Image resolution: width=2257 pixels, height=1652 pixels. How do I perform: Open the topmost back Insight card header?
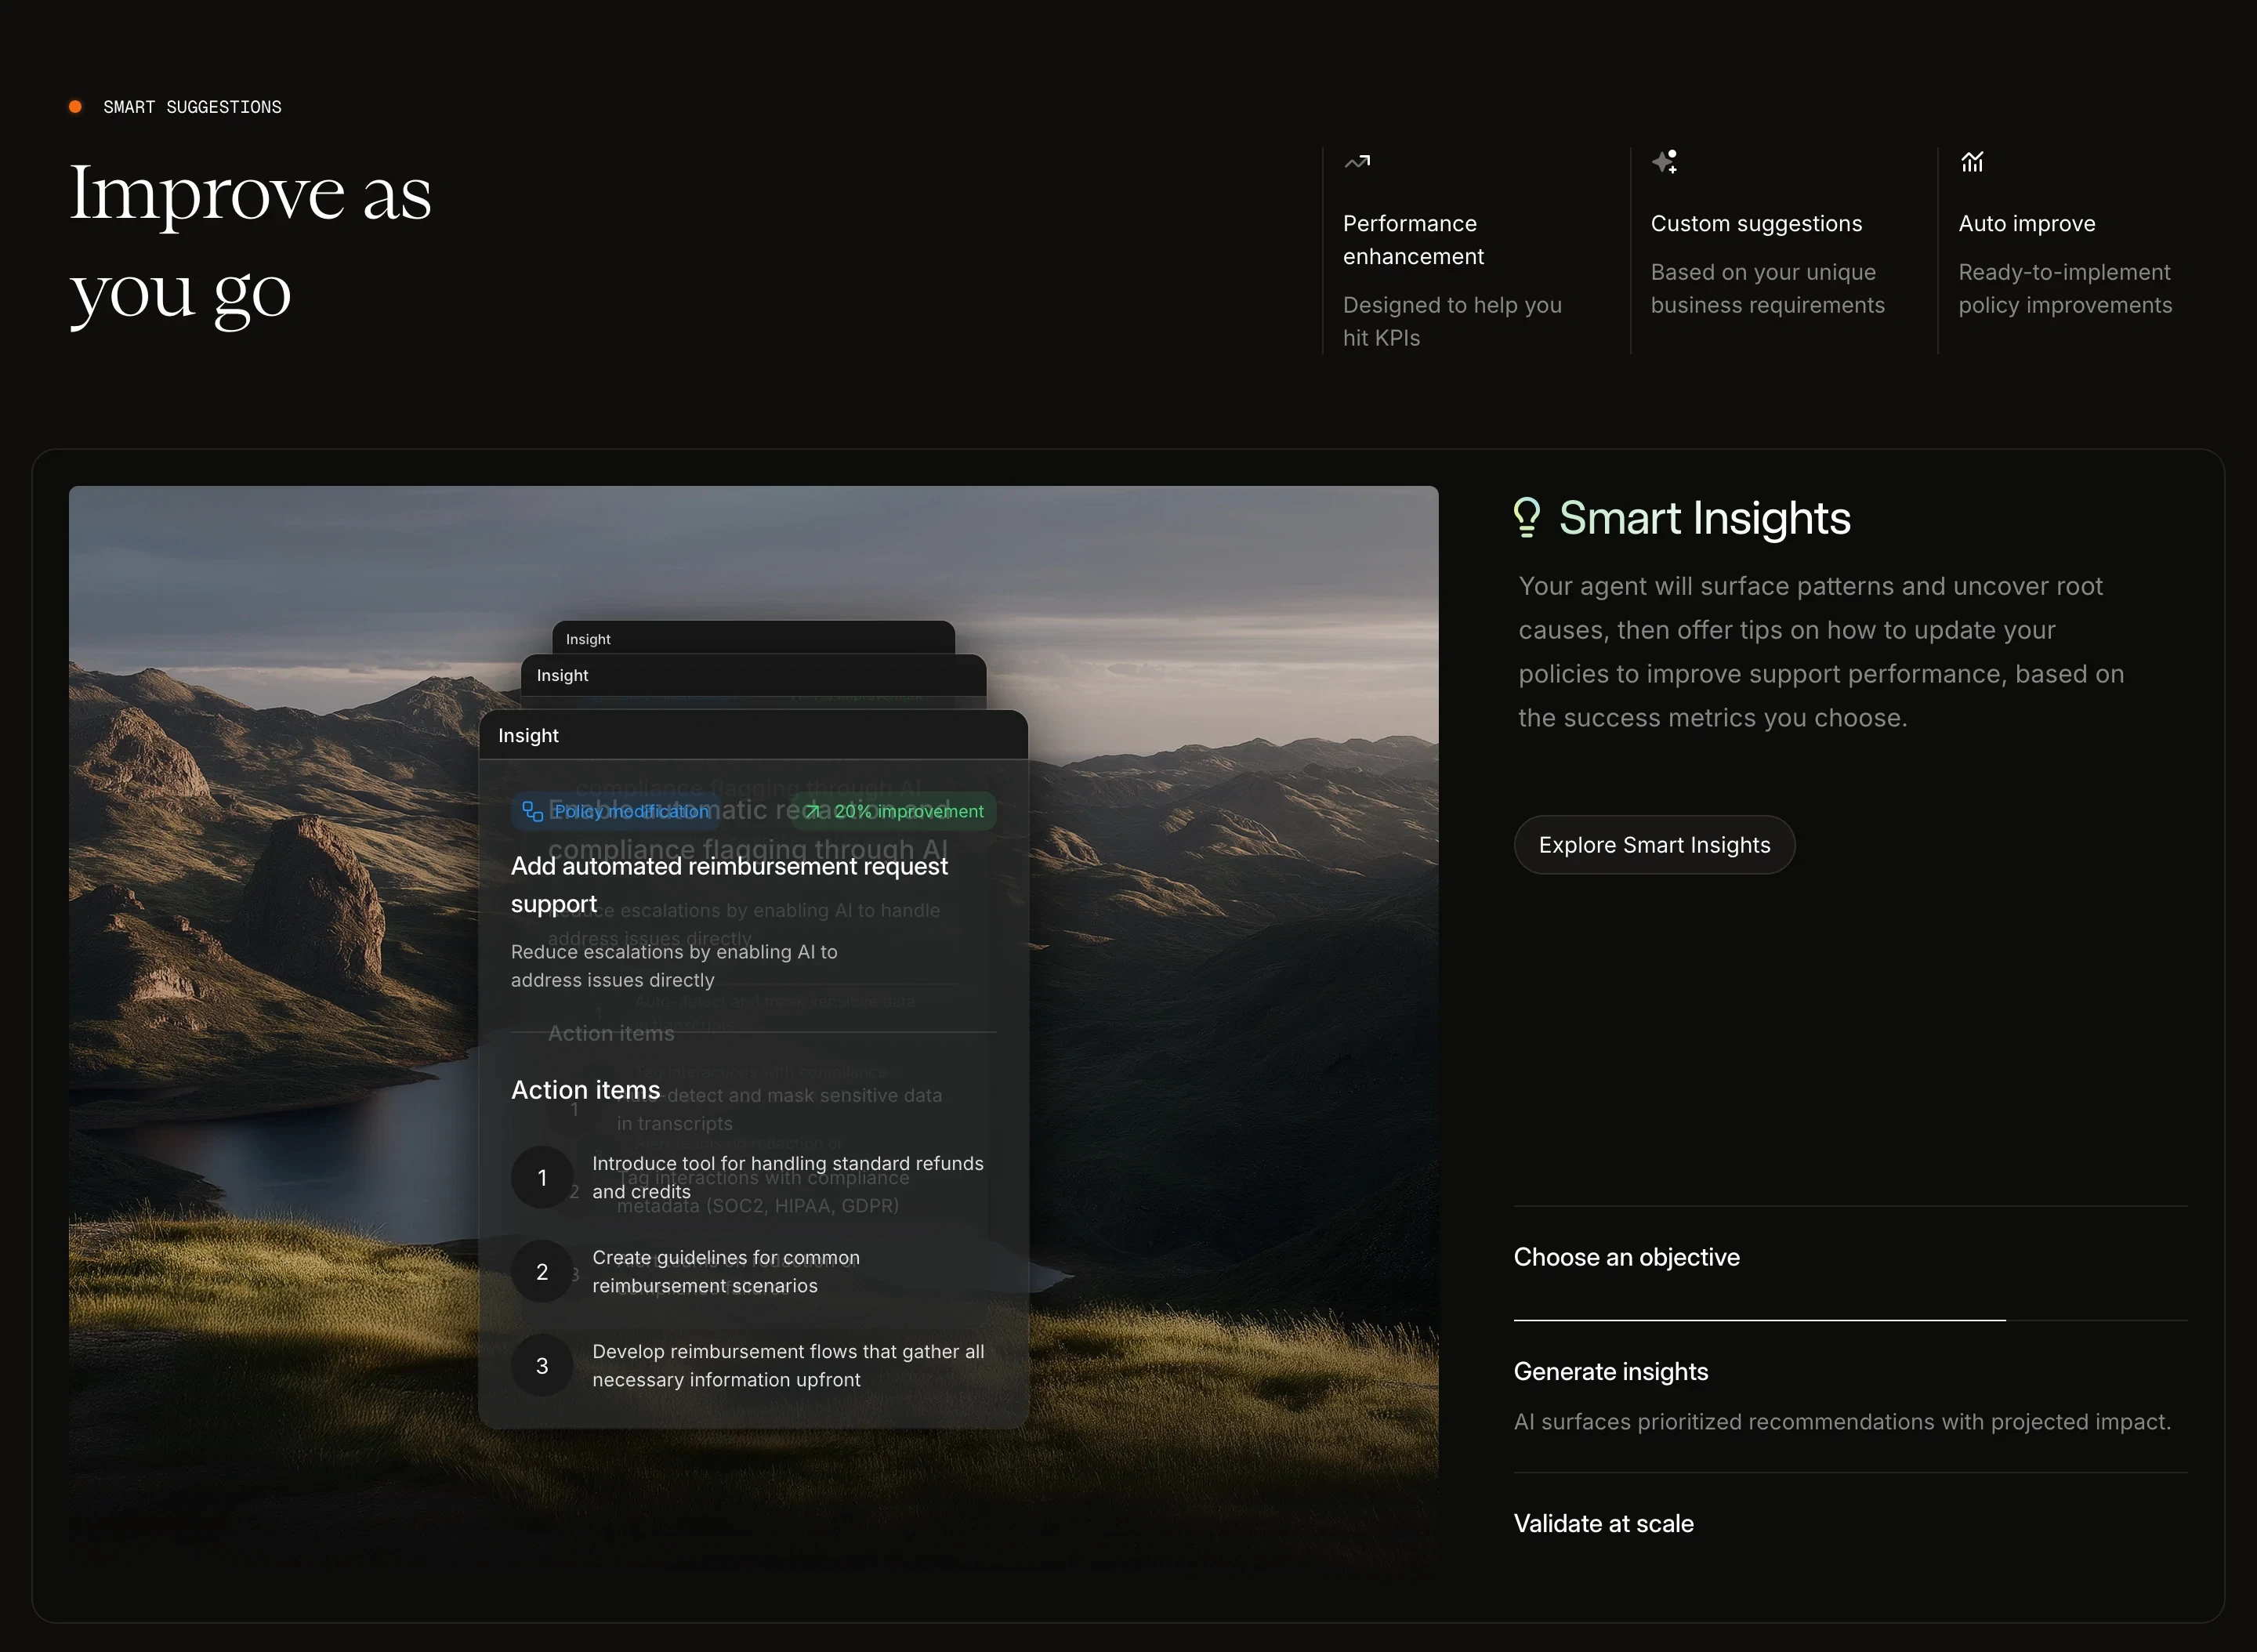point(753,638)
